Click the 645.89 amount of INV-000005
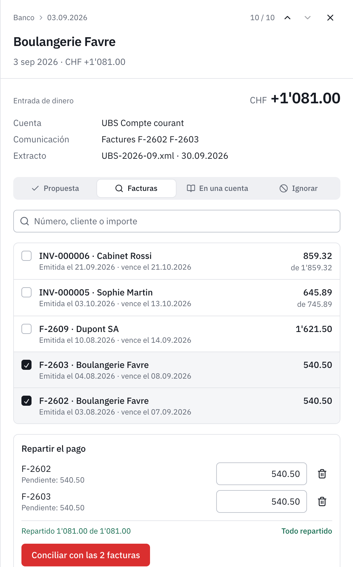Image resolution: width=353 pixels, height=567 pixels. coord(318,292)
